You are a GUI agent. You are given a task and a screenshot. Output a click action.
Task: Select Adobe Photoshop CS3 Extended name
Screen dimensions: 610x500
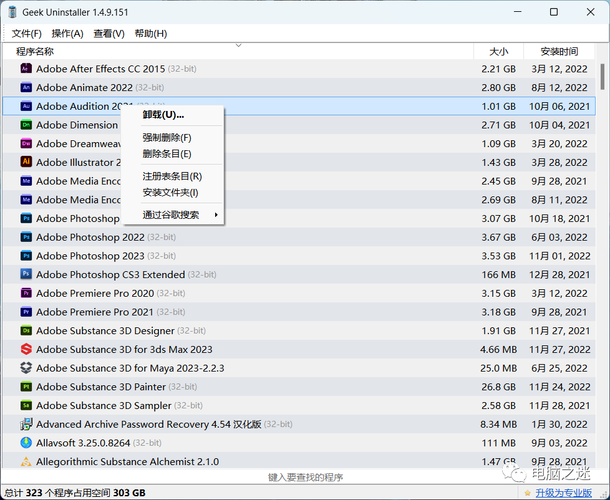coord(110,274)
